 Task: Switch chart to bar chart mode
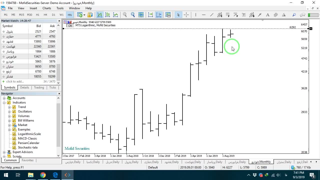(x=100, y=15)
